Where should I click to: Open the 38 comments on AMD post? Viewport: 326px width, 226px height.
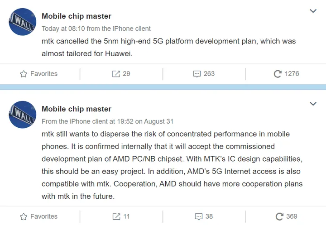(x=204, y=216)
